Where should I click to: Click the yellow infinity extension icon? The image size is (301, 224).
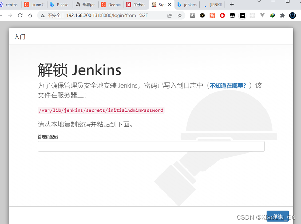pyautogui.click(x=202, y=15)
